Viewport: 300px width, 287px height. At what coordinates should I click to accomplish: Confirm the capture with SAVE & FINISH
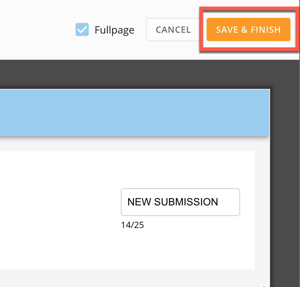(x=248, y=30)
